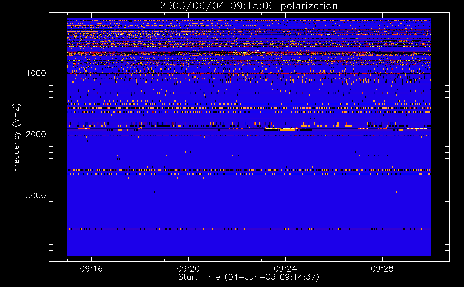Click the bright yellow-white burst just above 2000 MHz
Image resolution: width=464 pixels, height=287 pixels.
click(282, 129)
